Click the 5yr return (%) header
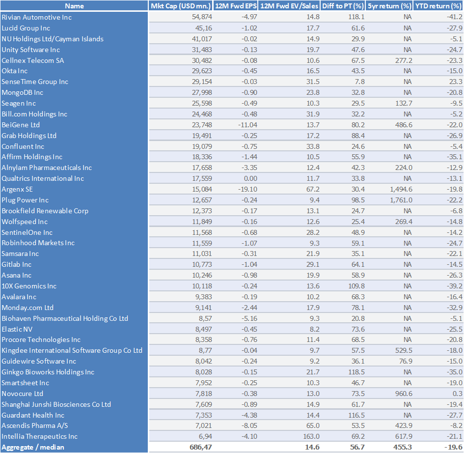Screen dimensions: 464x453 [x=389, y=6]
